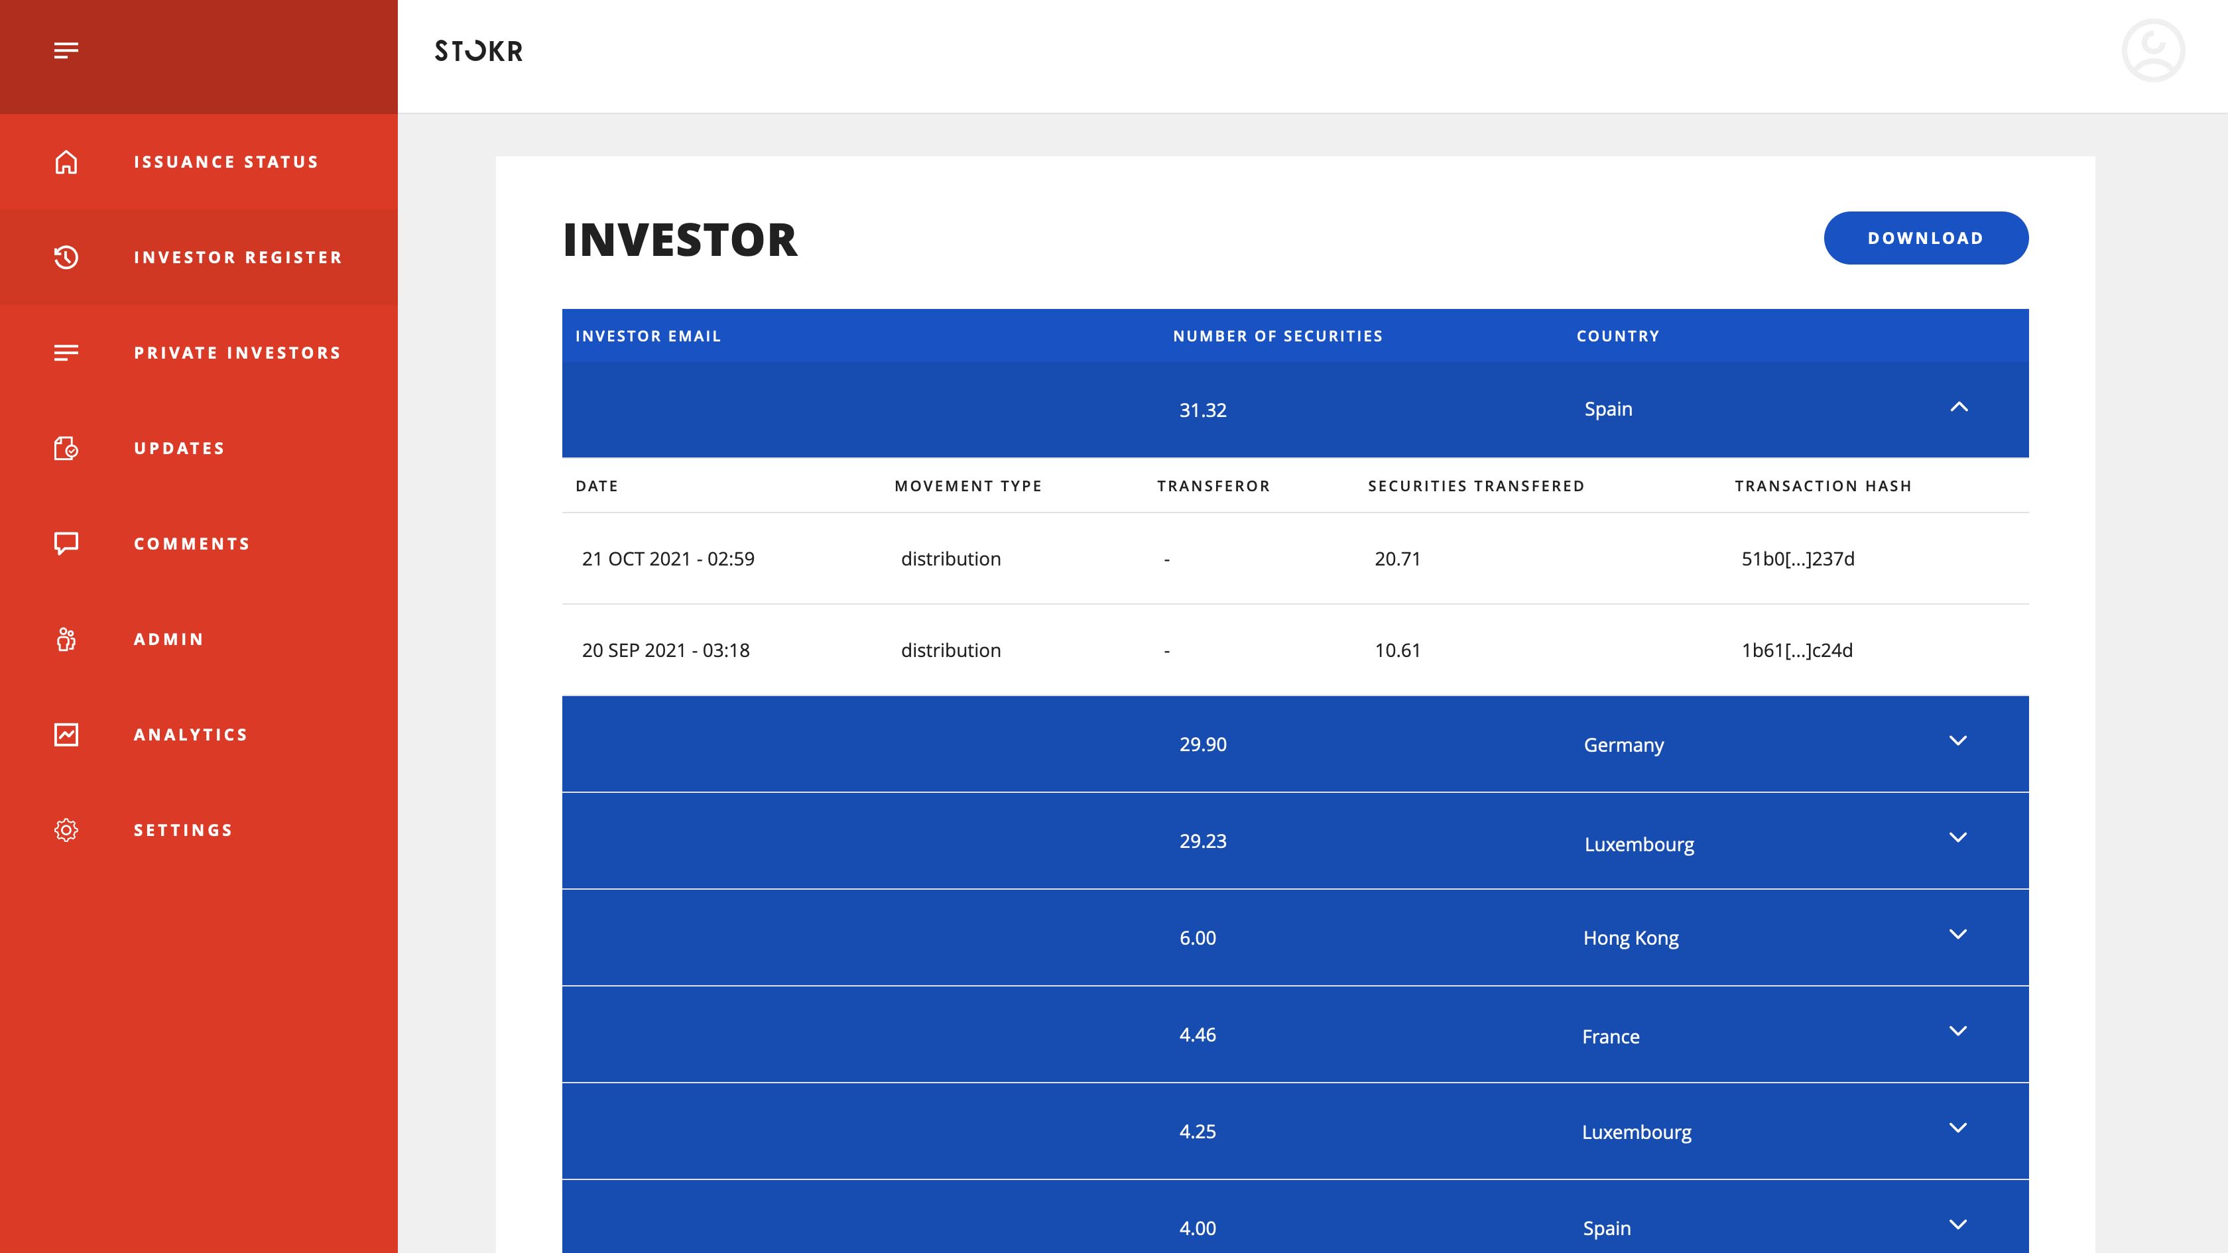This screenshot has height=1253, width=2228.
Task: Expand the Germany 29.90 investor row
Action: pos(1957,741)
